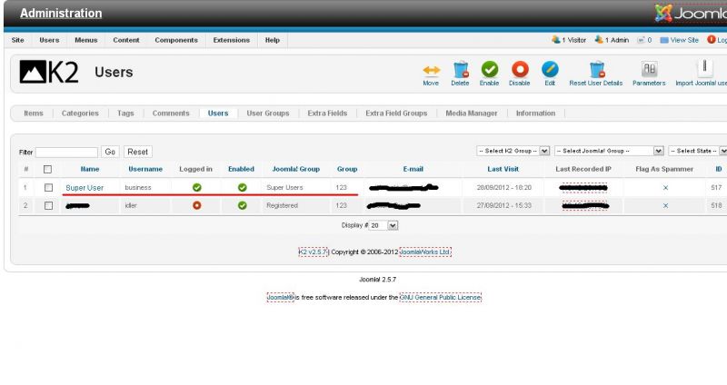Switch to the Categories tab
The width and height of the screenshot is (727, 385).
pyautogui.click(x=80, y=114)
